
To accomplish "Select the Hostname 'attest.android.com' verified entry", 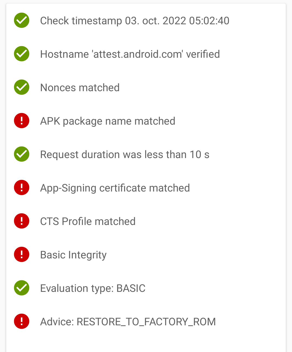I will (130, 54).
